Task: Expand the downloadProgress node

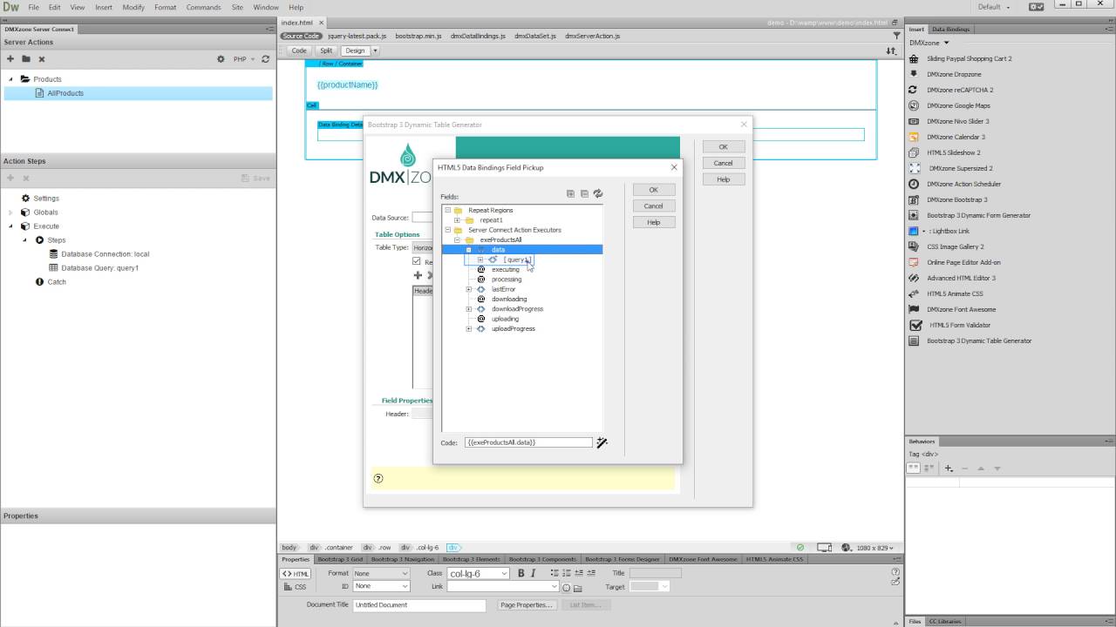Action: click(x=469, y=309)
